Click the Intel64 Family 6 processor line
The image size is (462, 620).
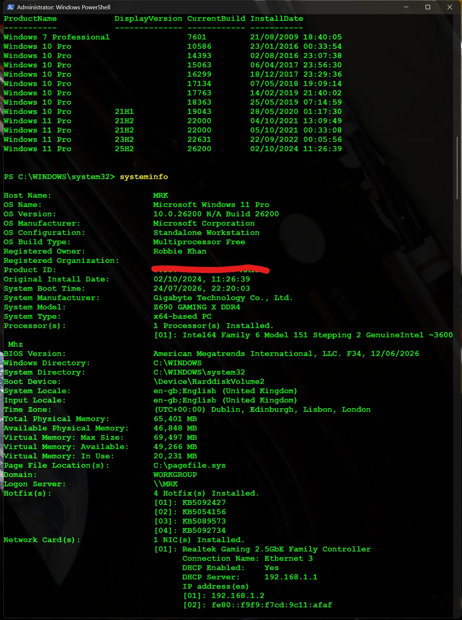(303, 335)
